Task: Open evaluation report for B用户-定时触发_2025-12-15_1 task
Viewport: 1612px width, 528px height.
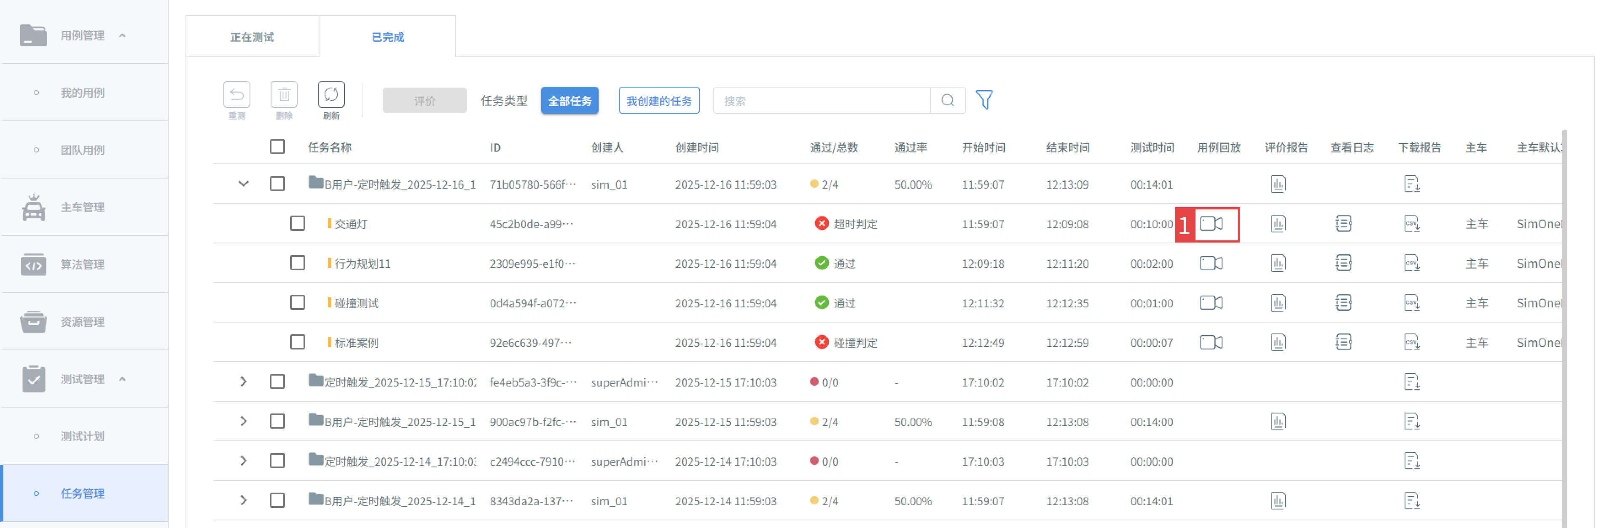Action: [1279, 422]
